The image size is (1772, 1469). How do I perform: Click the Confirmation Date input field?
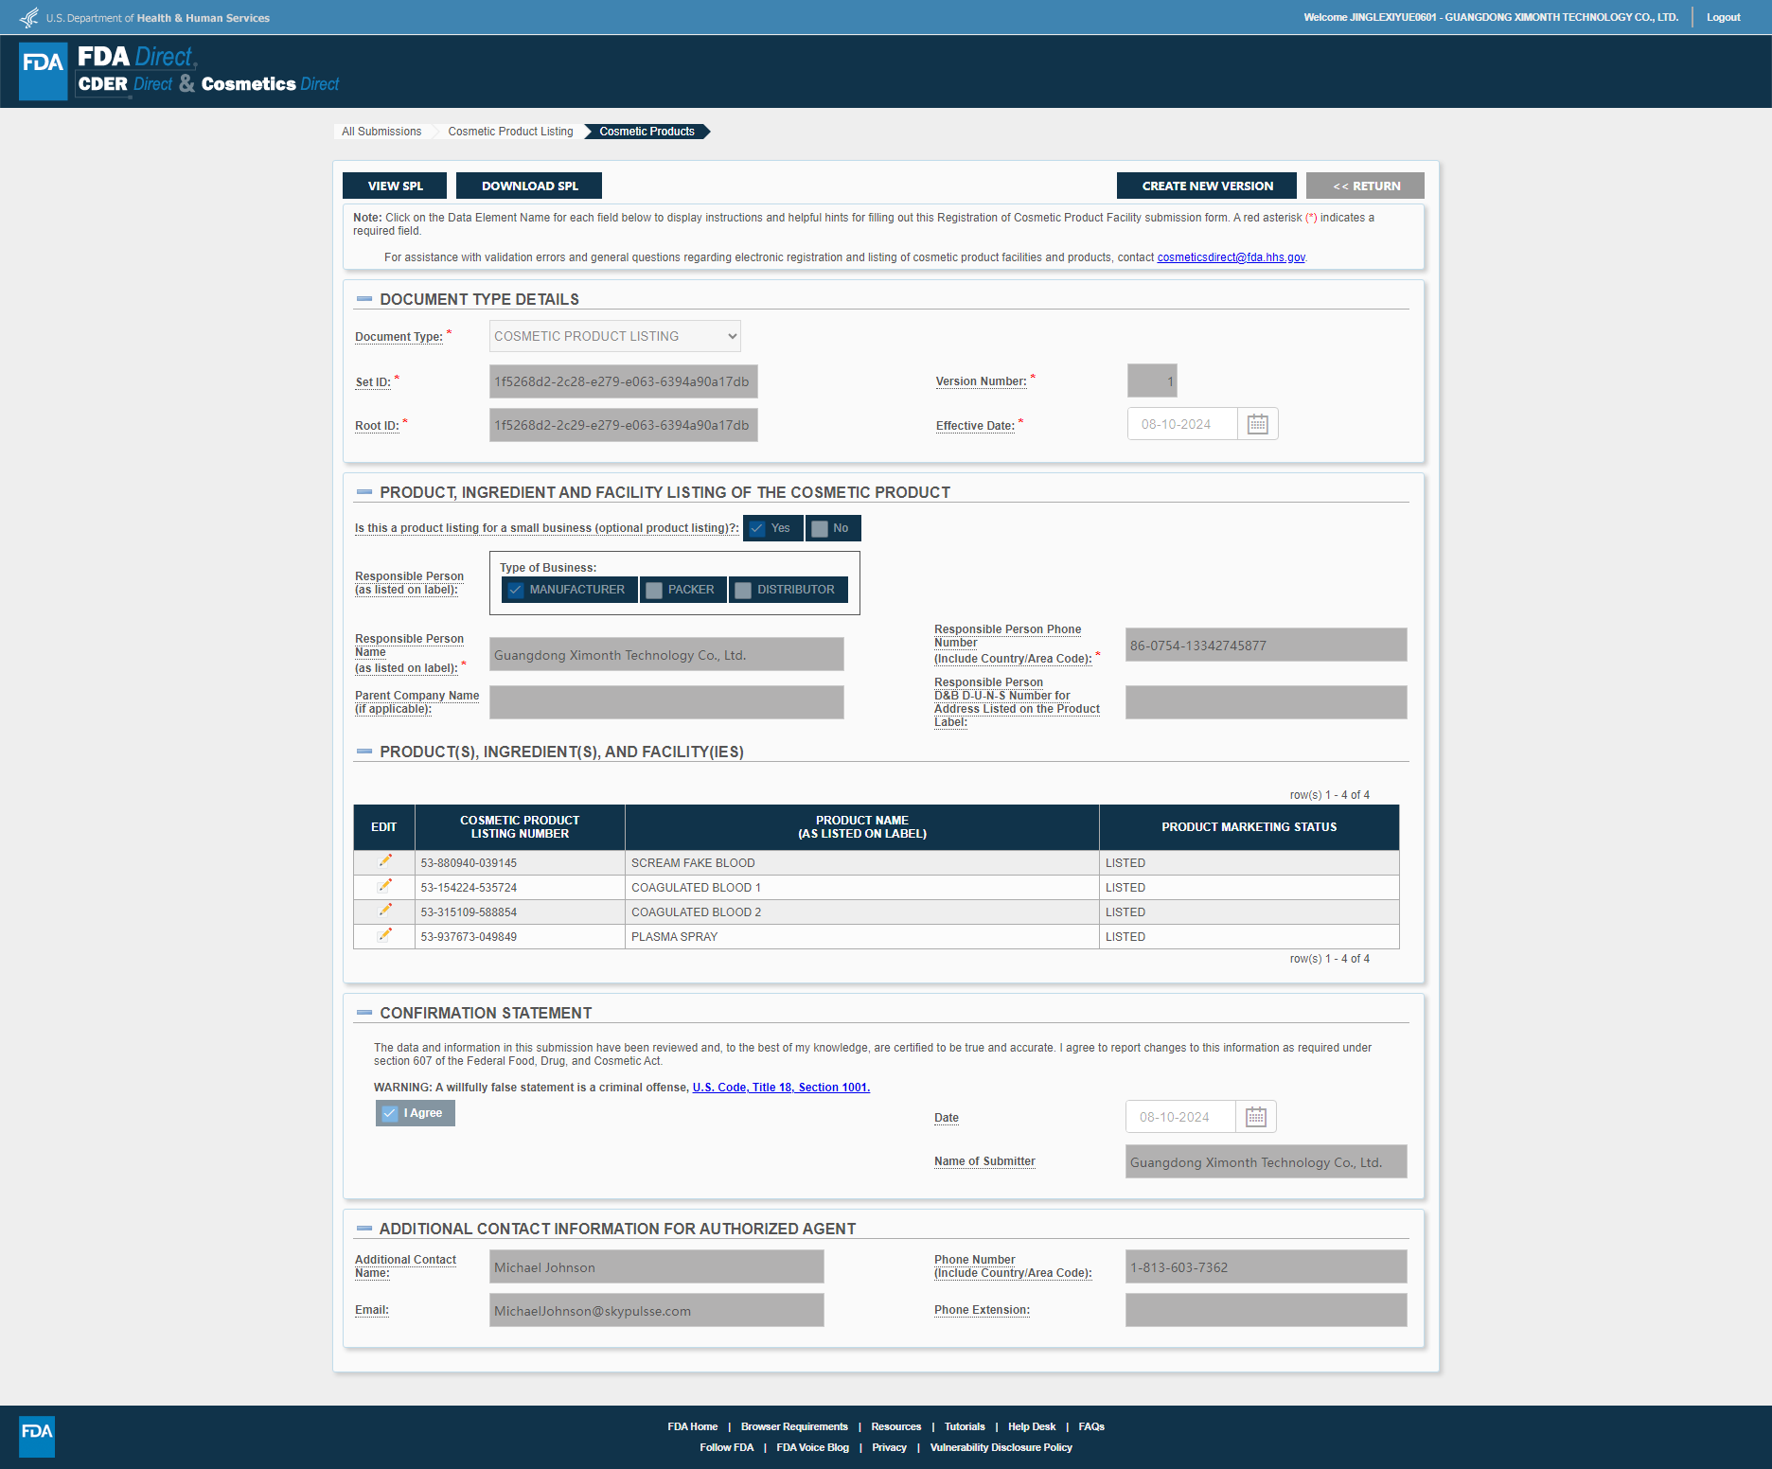(1180, 1117)
